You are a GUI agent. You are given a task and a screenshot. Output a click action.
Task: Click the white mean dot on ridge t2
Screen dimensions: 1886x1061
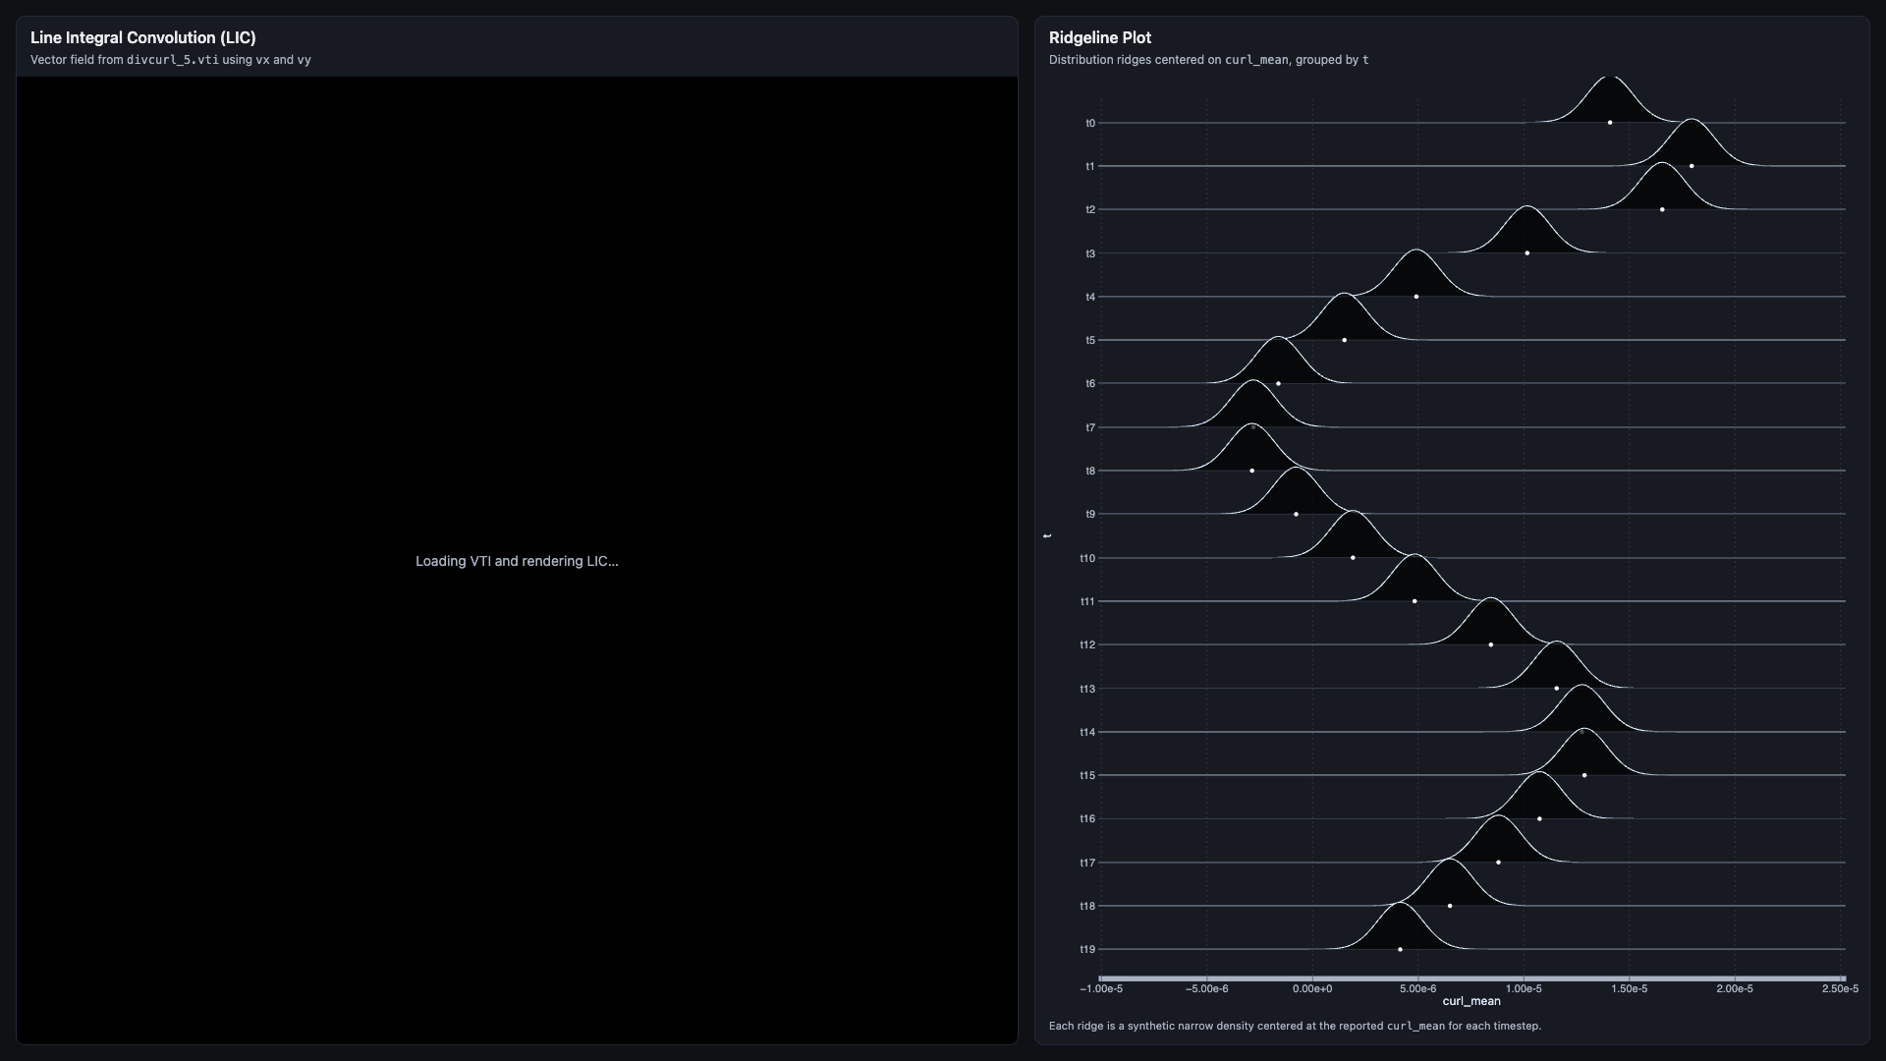[1662, 209]
